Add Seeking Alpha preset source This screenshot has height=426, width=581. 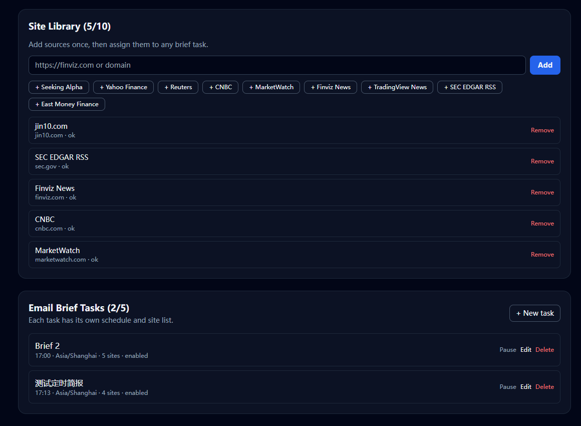(x=59, y=87)
